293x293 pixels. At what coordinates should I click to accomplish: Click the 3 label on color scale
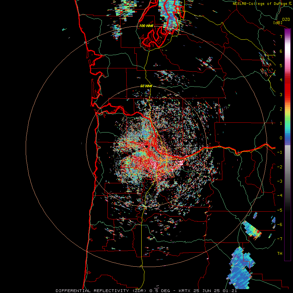pos(281,94)
